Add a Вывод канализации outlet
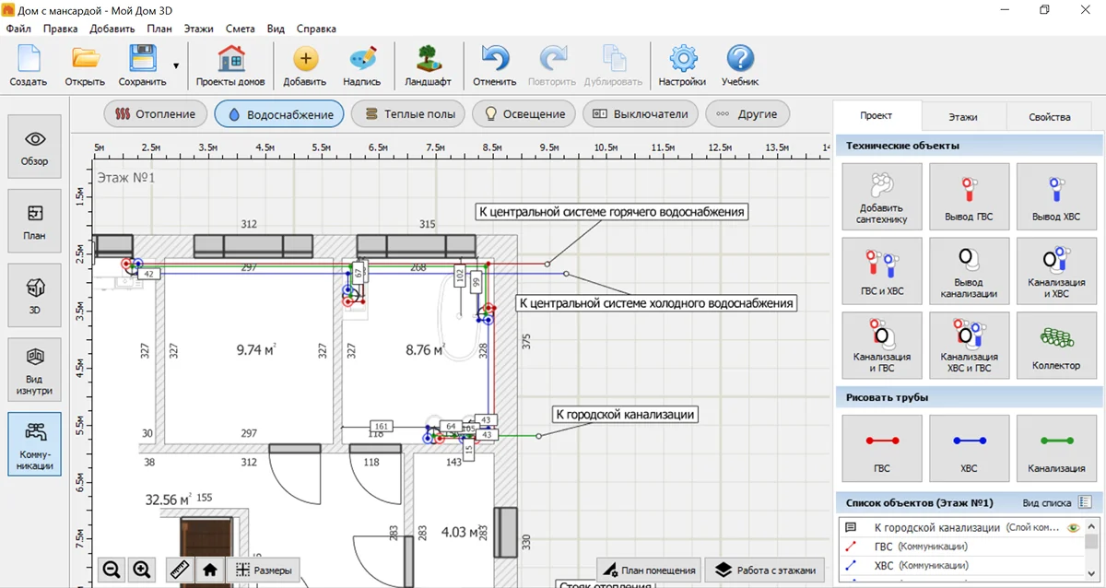The image size is (1106, 588). pyautogui.click(x=969, y=271)
